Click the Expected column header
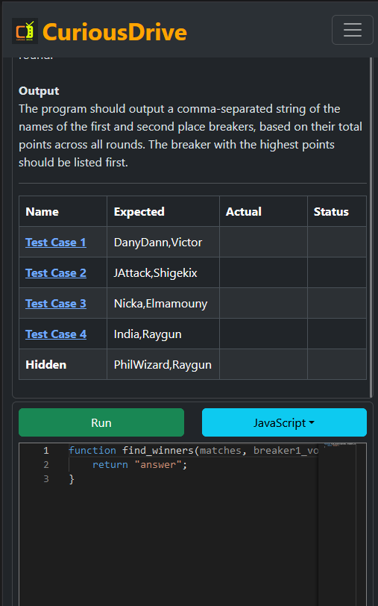This screenshot has height=606, width=378. pos(139,212)
